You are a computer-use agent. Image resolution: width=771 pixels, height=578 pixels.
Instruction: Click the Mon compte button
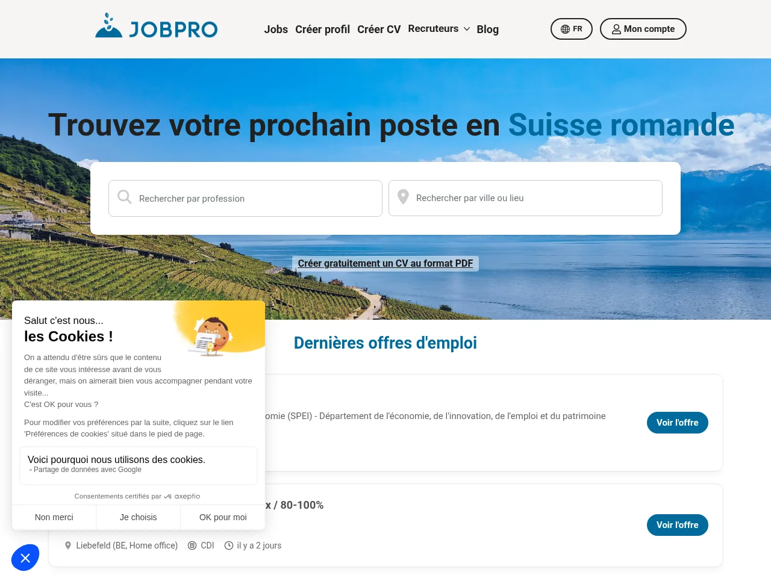[x=643, y=29]
